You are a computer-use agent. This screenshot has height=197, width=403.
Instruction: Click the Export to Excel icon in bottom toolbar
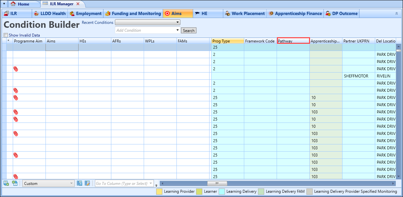6,183
